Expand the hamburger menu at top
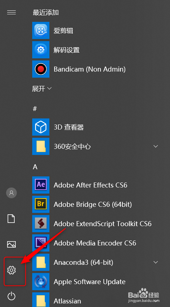This screenshot has width=170, height=307. (x=11, y=12)
